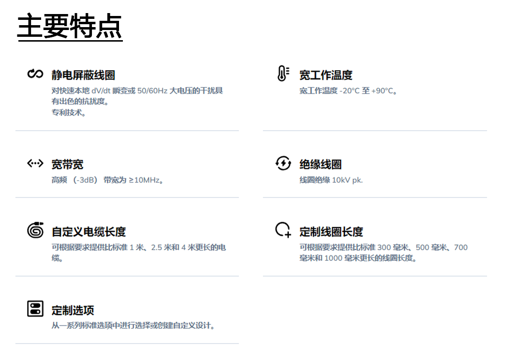Select the 宽带宽 title

[67, 164]
